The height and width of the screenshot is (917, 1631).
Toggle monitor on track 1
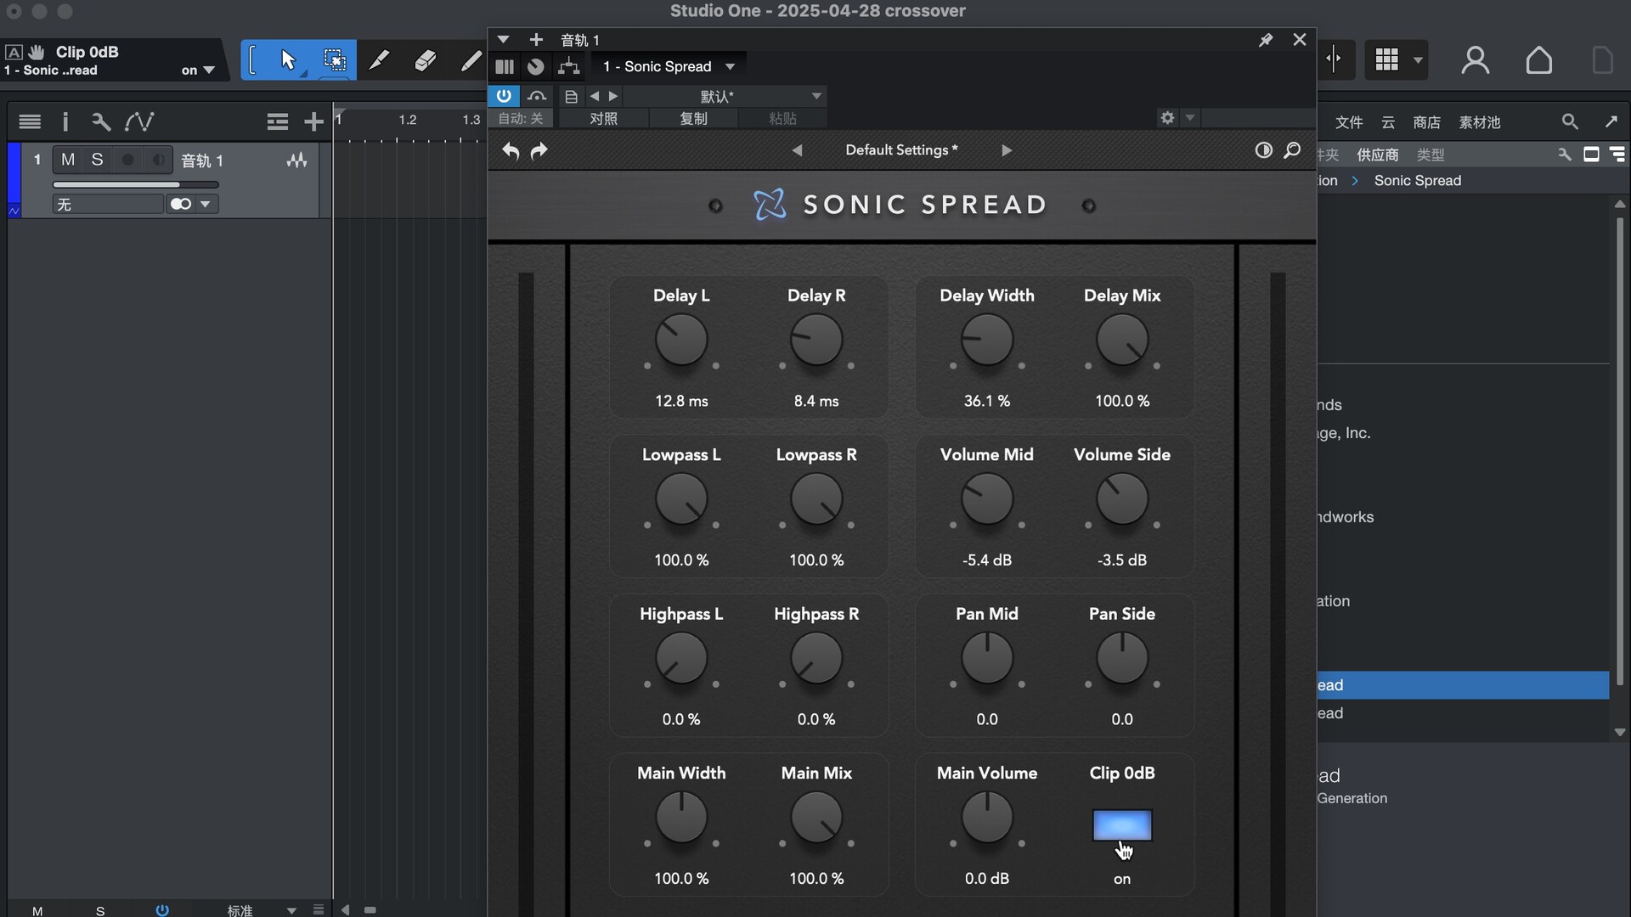click(158, 160)
